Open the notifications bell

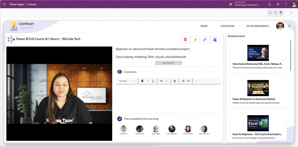coord(269,4)
